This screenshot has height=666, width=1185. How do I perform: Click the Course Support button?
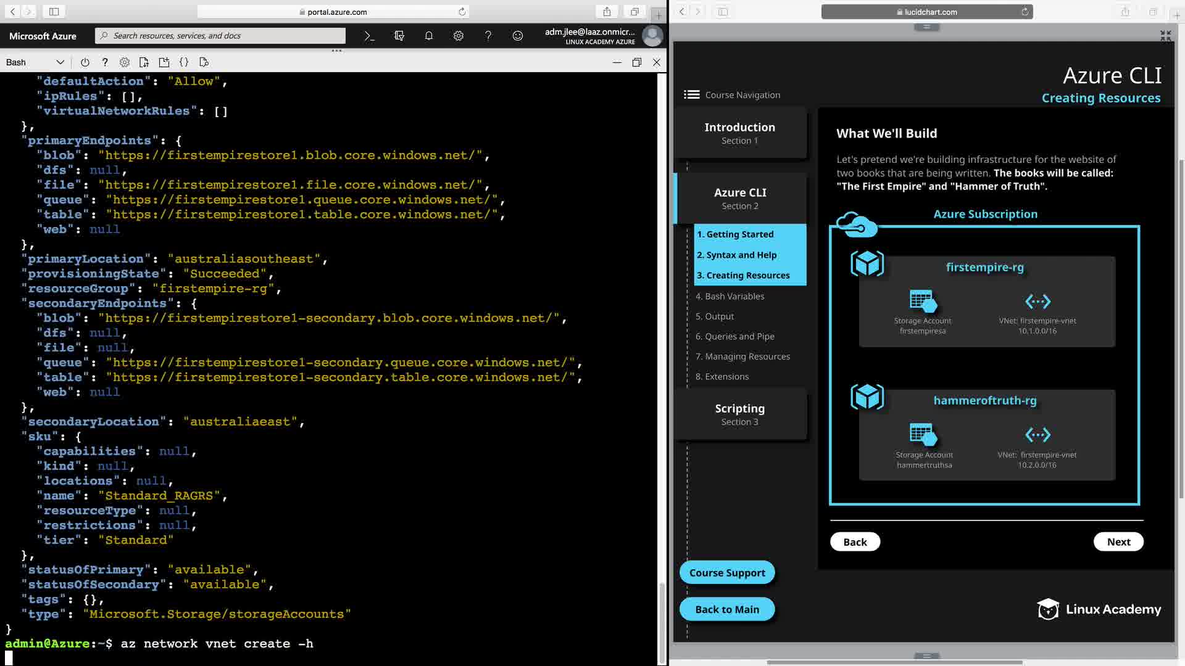click(726, 572)
